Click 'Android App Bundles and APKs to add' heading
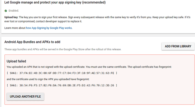 (32, 42)
